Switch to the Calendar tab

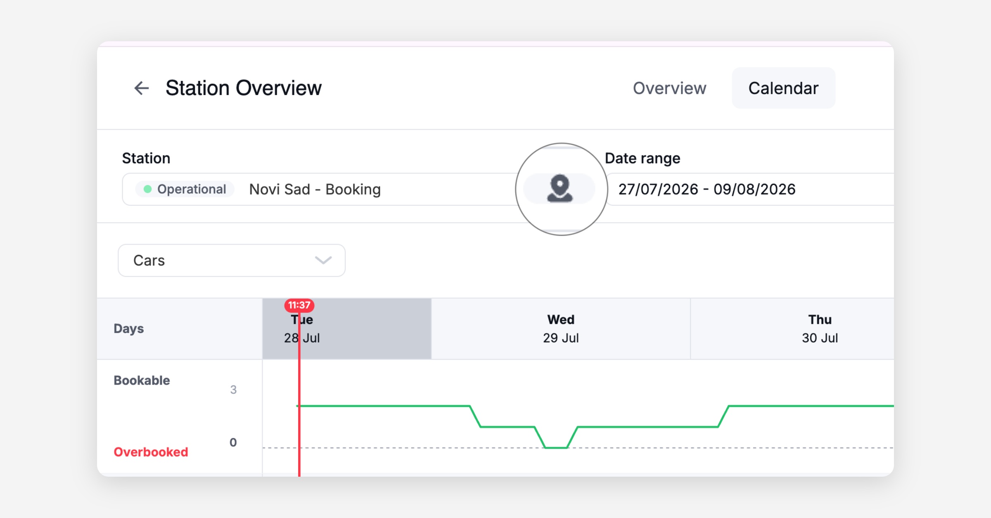[x=783, y=88]
